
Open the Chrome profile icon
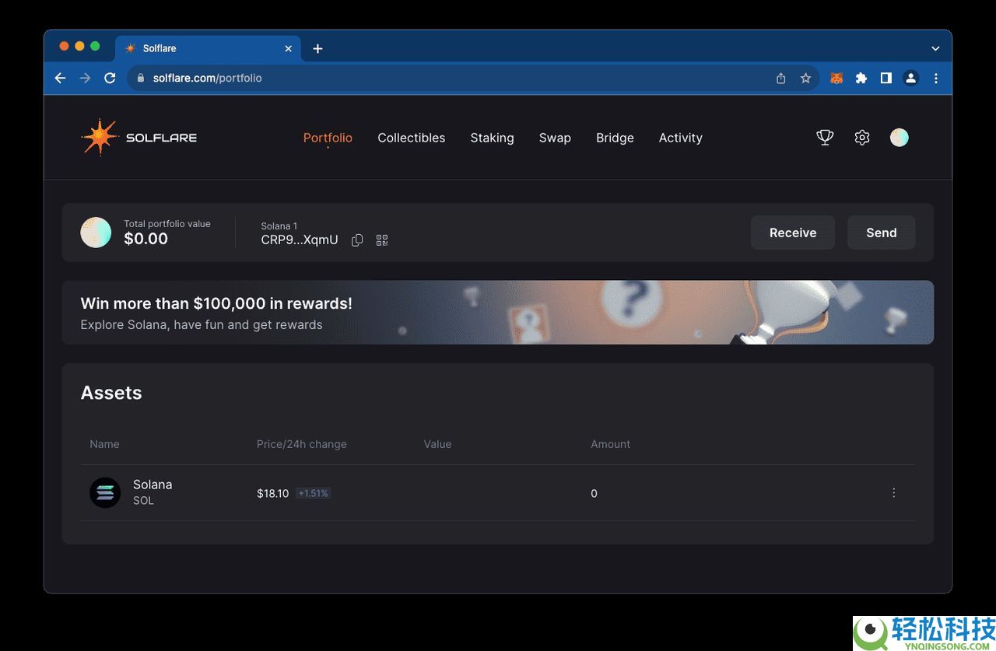(910, 78)
